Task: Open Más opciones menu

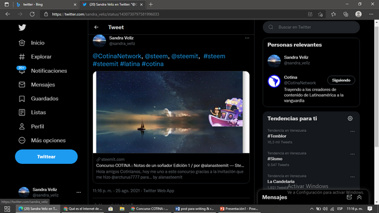Action: pyautogui.click(x=42, y=140)
